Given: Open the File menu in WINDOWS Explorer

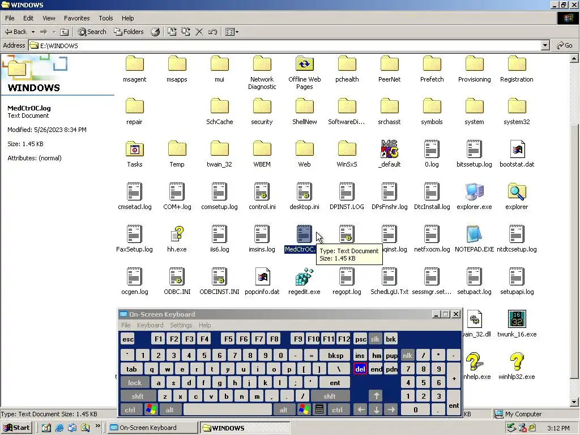Looking at the screenshot, I should [x=10, y=18].
